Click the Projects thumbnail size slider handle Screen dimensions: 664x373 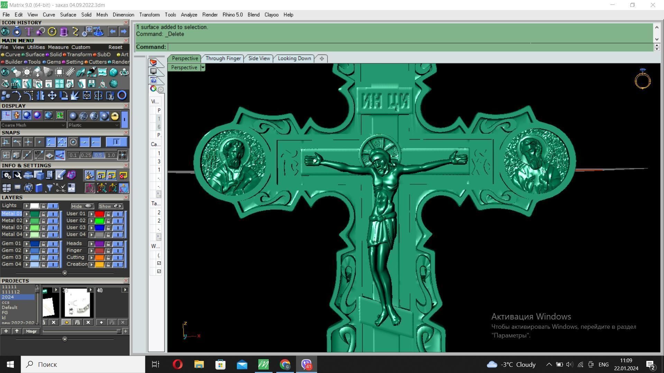coord(119,332)
